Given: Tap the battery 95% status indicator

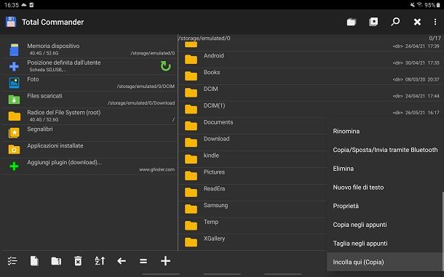Looking at the screenshot, I should click(x=432, y=5).
